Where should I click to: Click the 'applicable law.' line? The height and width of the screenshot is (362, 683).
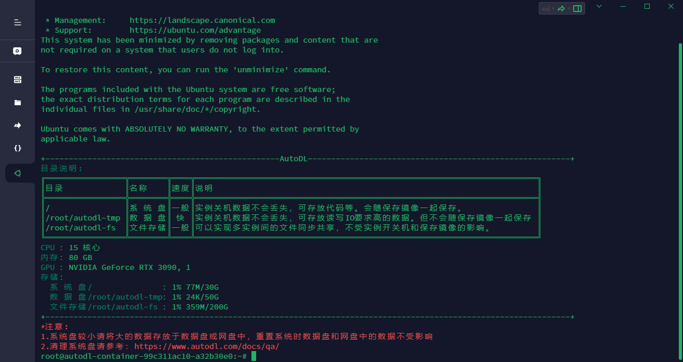click(75, 139)
